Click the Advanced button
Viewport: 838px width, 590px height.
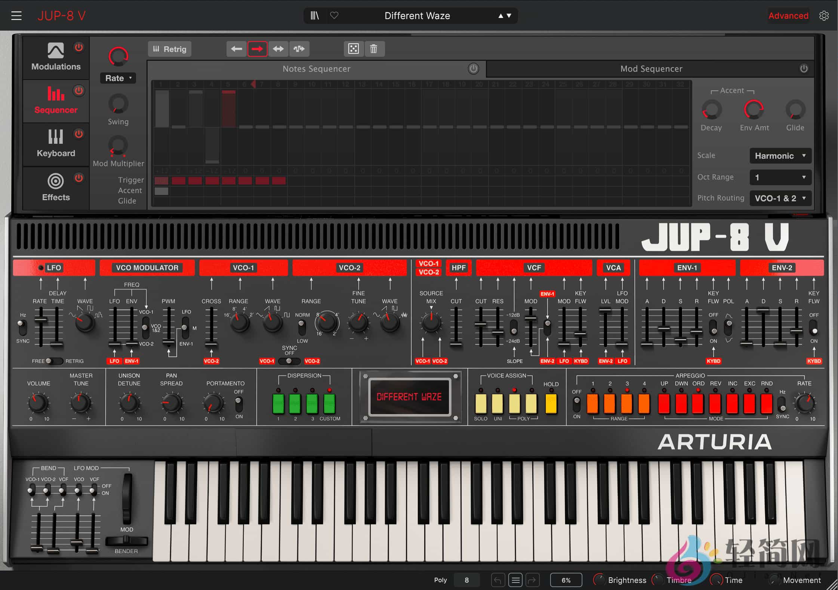point(788,16)
